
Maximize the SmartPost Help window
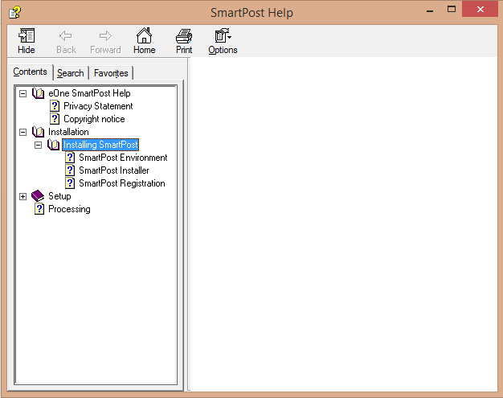452,10
